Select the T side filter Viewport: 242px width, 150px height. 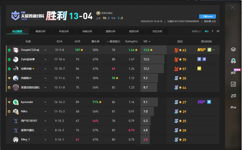point(213,31)
